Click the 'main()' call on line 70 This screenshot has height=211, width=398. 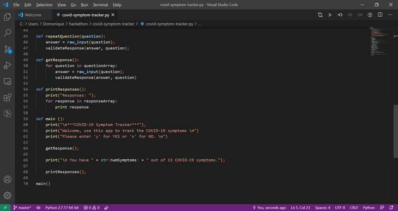(43, 184)
